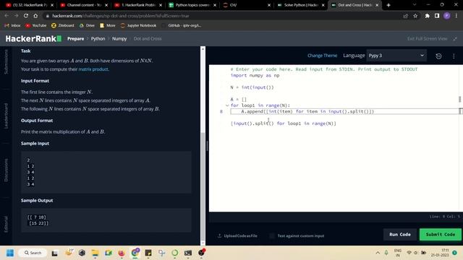Open the Ziteboard bookmark
The width and height of the screenshot is (463, 260).
tap(63, 25)
